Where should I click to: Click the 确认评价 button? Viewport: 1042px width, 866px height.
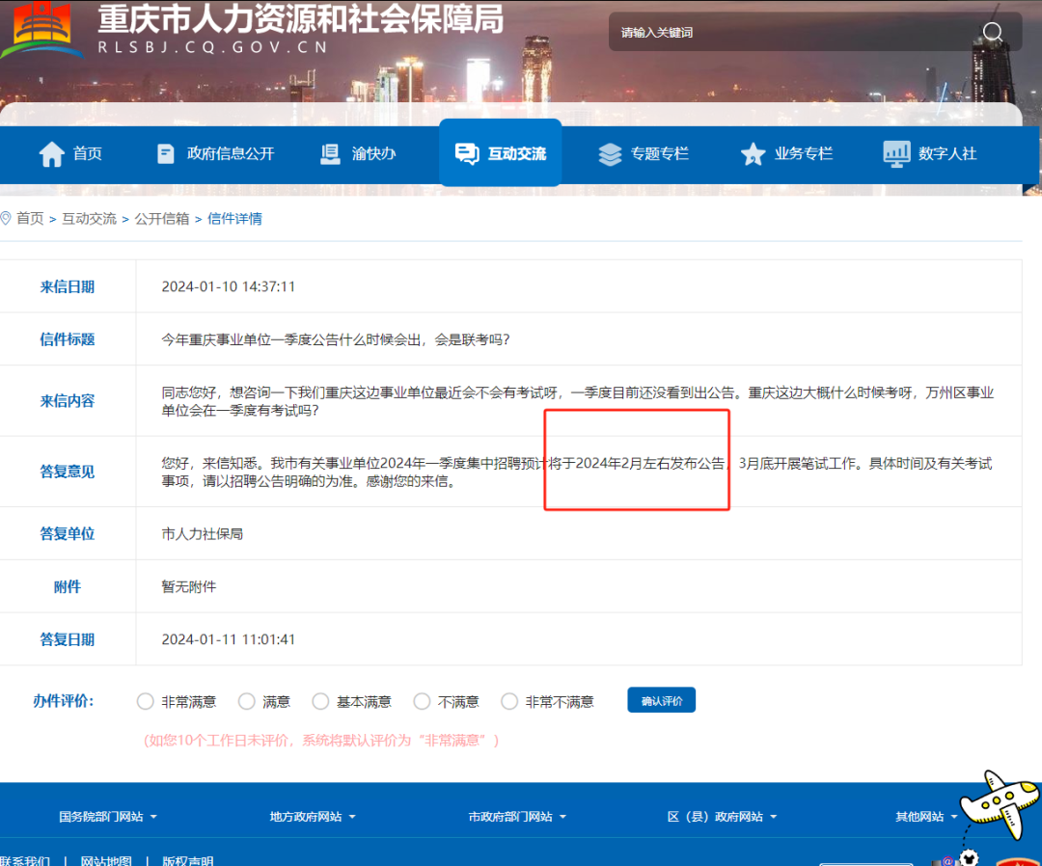[661, 700]
